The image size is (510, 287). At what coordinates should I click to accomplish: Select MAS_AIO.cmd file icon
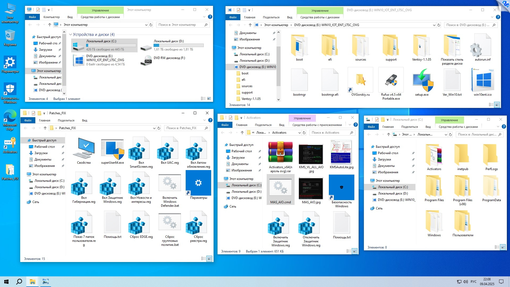point(280,188)
